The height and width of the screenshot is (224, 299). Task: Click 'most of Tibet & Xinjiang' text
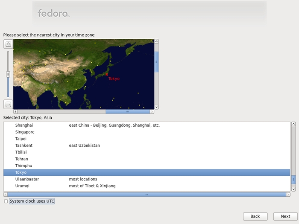click(x=92, y=186)
